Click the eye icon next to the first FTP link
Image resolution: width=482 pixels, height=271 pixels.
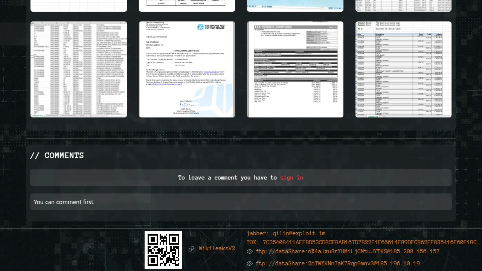pyautogui.click(x=249, y=251)
